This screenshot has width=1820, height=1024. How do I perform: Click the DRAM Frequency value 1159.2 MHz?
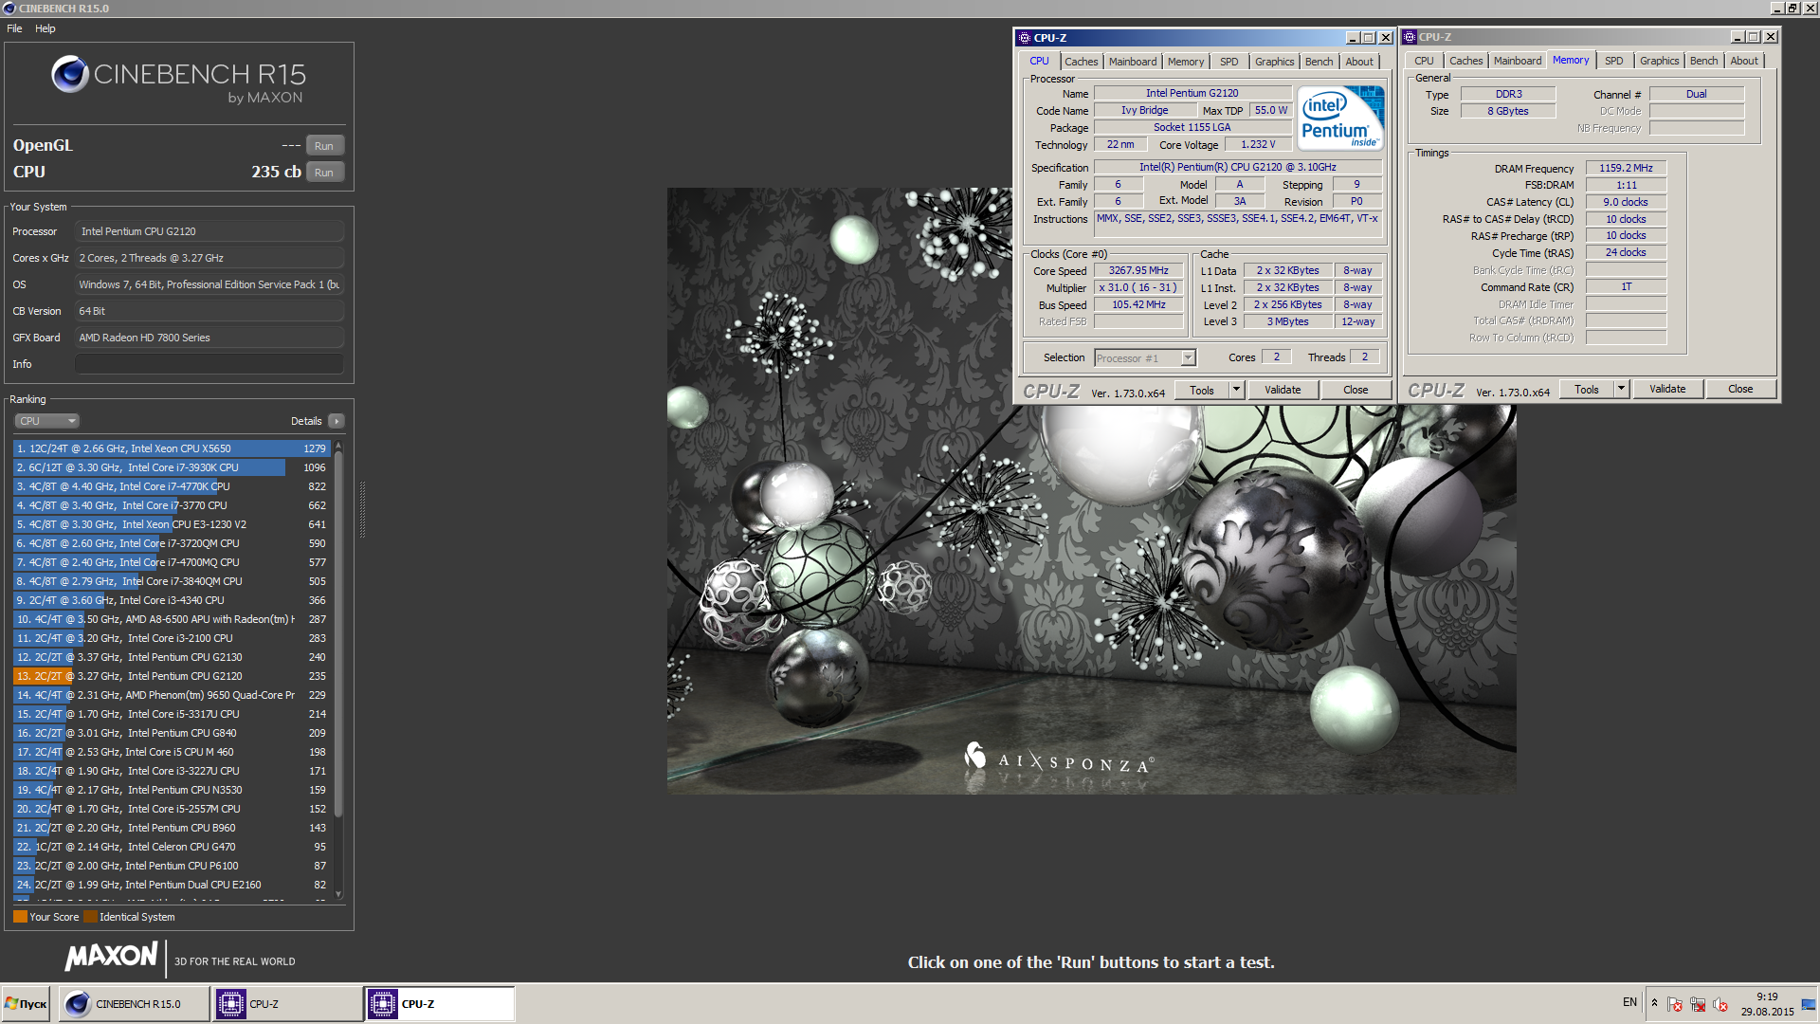point(1626,168)
